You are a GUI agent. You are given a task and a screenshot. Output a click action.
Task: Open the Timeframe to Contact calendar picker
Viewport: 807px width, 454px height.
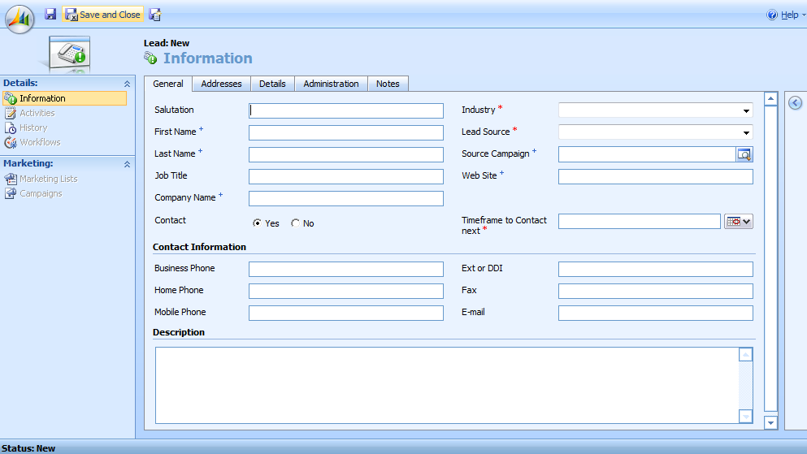pyautogui.click(x=739, y=222)
